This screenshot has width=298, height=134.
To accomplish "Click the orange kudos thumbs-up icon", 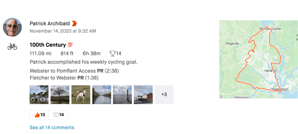I will (x=37, y=115).
